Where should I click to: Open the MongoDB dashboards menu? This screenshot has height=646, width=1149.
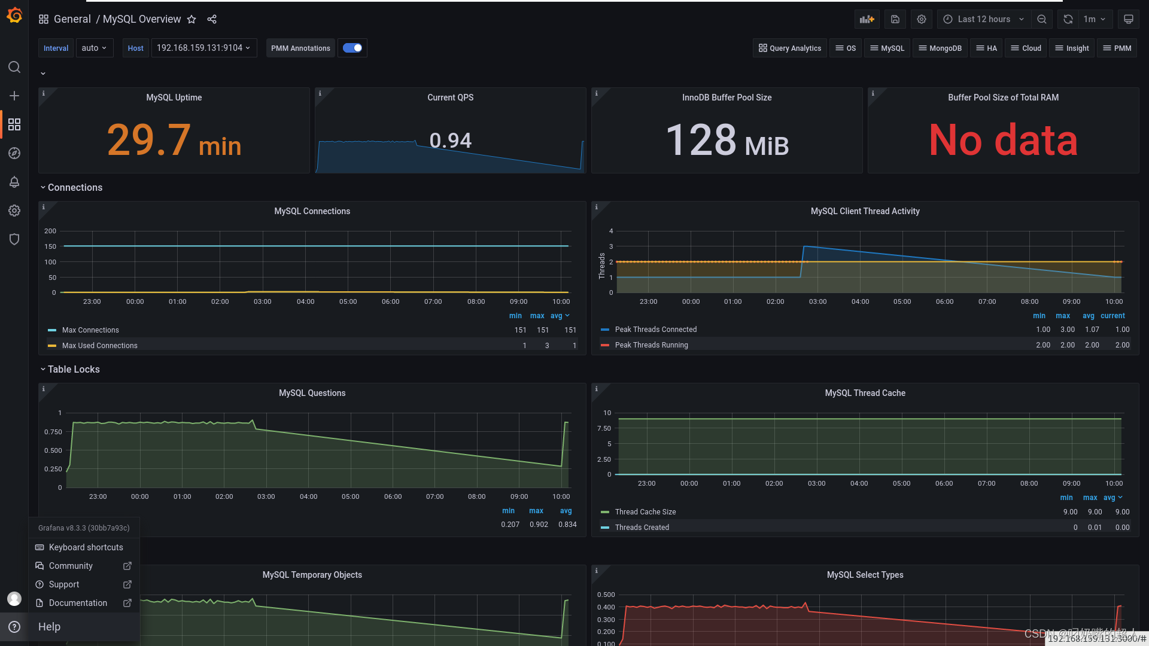click(940, 48)
